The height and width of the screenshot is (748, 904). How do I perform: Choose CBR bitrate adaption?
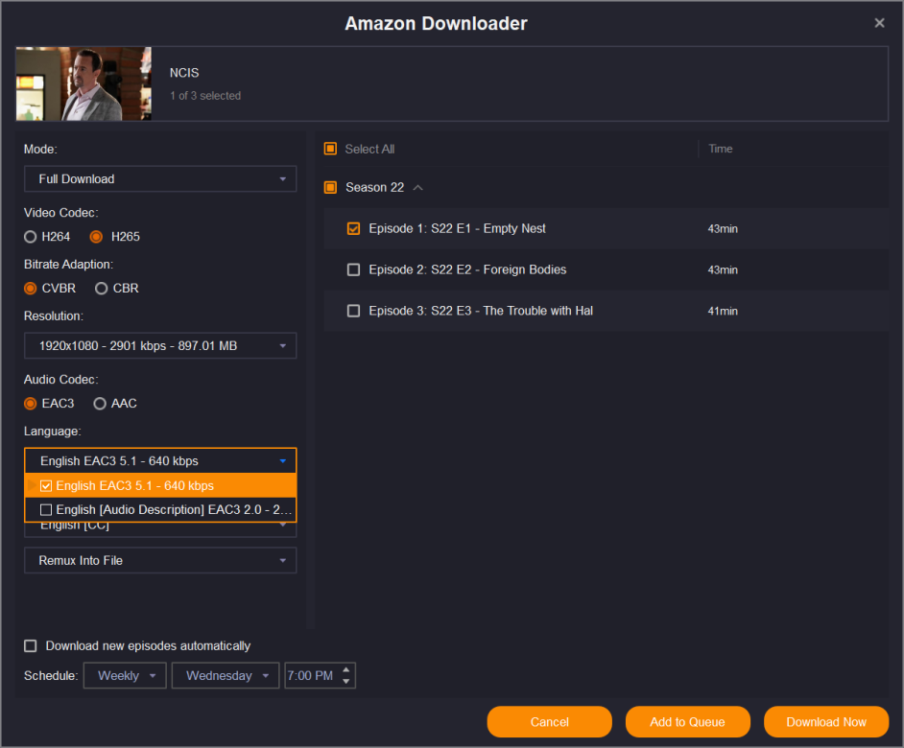pyautogui.click(x=101, y=289)
